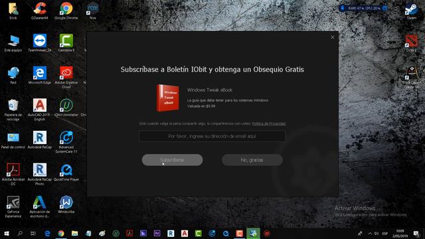
Task: Open Camtasia from the taskbar
Action: pyautogui.click(x=198, y=233)
